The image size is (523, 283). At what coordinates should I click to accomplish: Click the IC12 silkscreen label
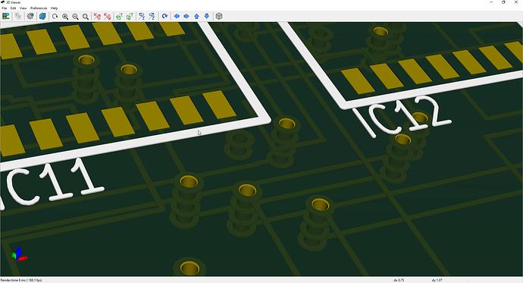pyautogui.click(x=402, y=116)
